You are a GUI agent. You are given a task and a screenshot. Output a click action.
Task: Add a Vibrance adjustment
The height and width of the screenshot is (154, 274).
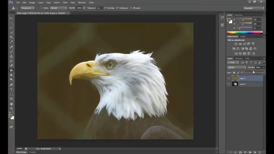pyautogui.click(x=253, y=44)
